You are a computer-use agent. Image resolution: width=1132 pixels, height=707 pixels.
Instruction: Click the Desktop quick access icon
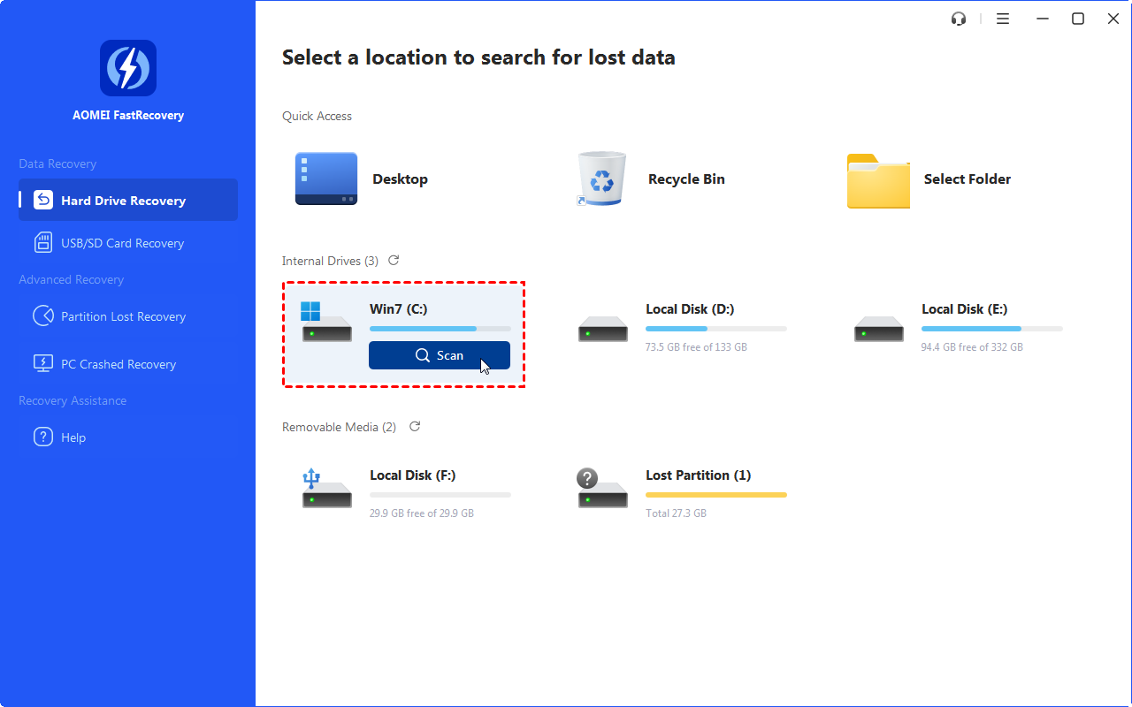[325, 179]
